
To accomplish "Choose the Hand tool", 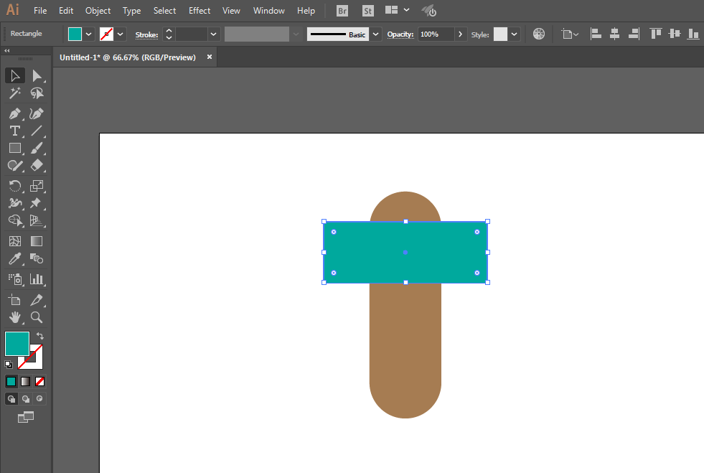I will 15,317.
